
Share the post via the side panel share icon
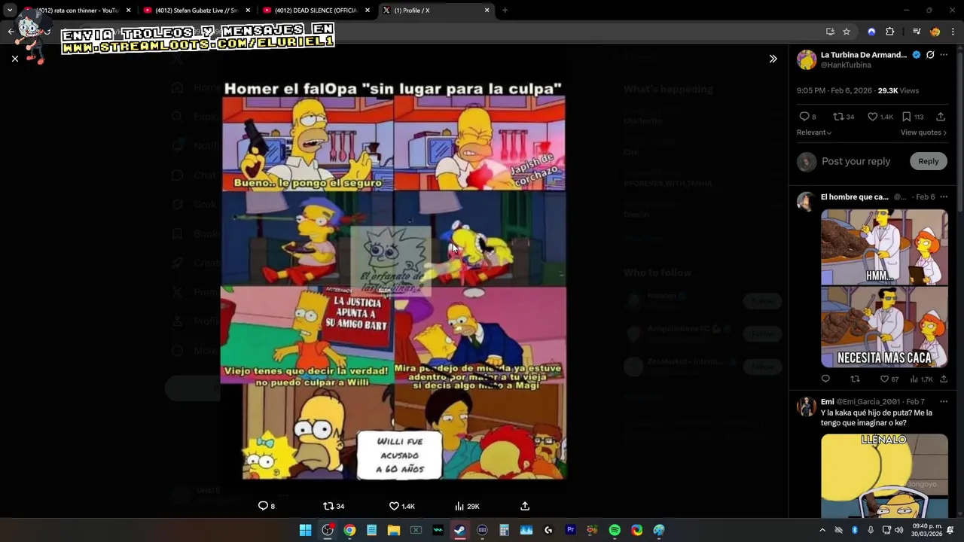tap(941, 117)
